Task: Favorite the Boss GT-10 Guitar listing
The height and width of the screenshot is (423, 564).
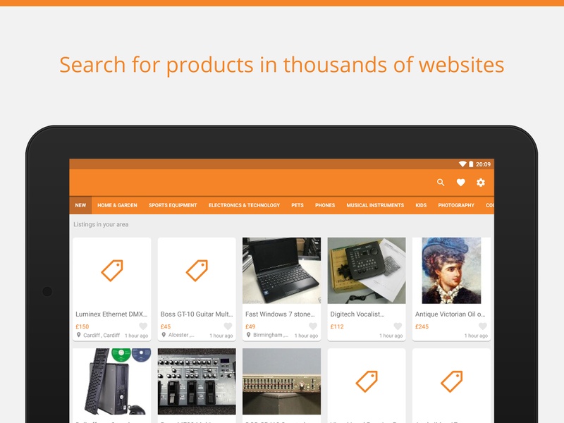Action: click(228, 326)
